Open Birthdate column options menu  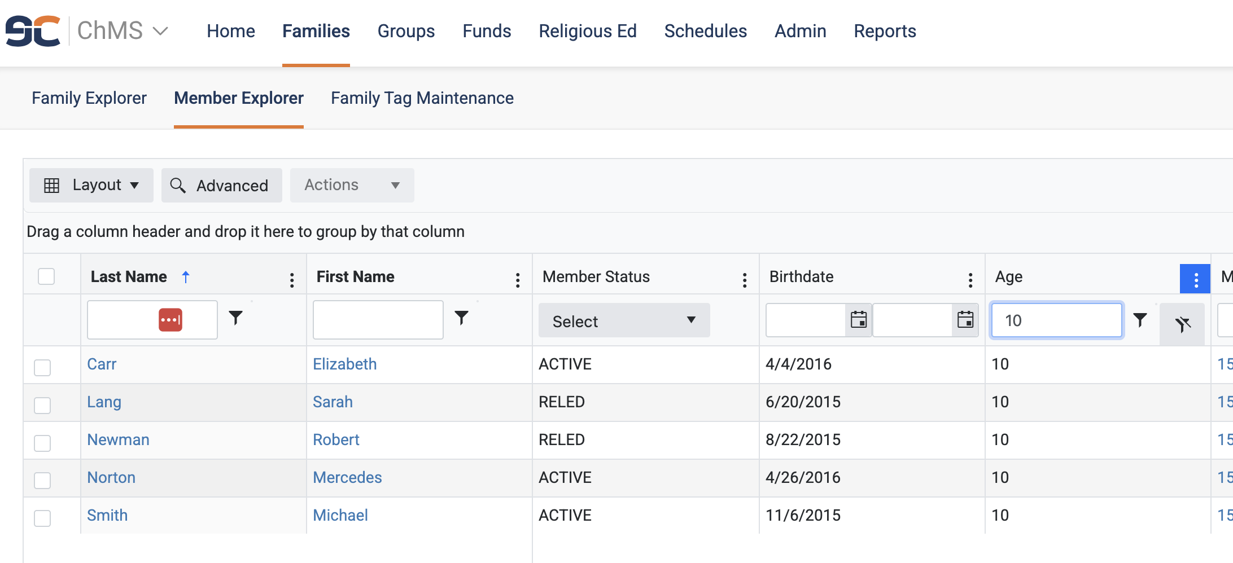coord(970,280)
